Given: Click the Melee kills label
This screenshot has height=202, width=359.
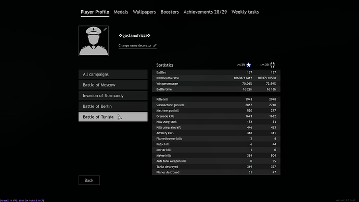Looking at the screenshot, I should pyautogui.click(x=164, y=156).
